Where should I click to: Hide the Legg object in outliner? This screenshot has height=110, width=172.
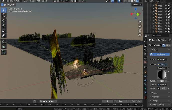166,6
